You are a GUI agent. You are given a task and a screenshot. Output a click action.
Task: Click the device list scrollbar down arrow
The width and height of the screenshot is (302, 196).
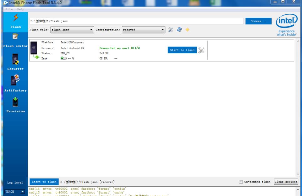click(x=298, y=174)
